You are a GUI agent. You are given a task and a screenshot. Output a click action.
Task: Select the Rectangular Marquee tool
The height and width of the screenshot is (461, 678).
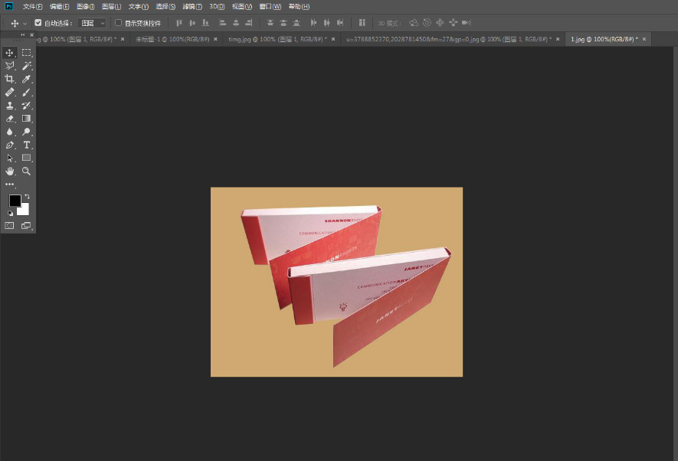(x=27, y=53)
